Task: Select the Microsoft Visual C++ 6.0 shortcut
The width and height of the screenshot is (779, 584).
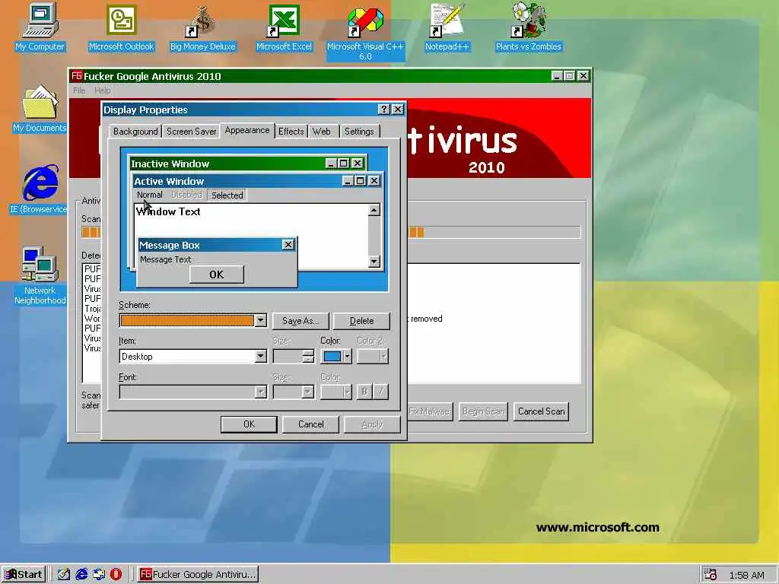Action: tap(365, 32)
